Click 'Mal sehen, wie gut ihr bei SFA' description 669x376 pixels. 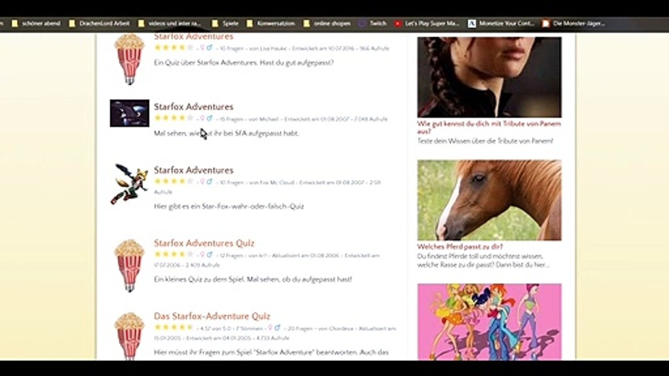coord(226,134)
